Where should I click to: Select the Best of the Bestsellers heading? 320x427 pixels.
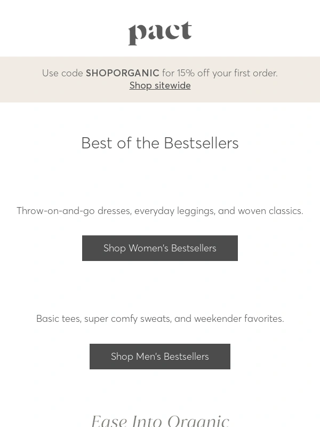pyautogui.click(x=160, y=143)
